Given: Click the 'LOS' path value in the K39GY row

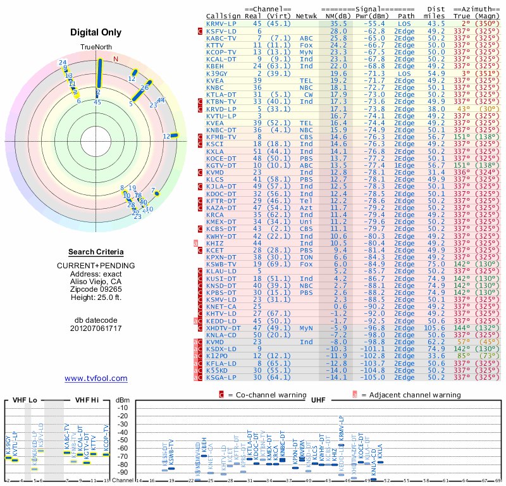Looking at the screenshot, I should 404,73.
